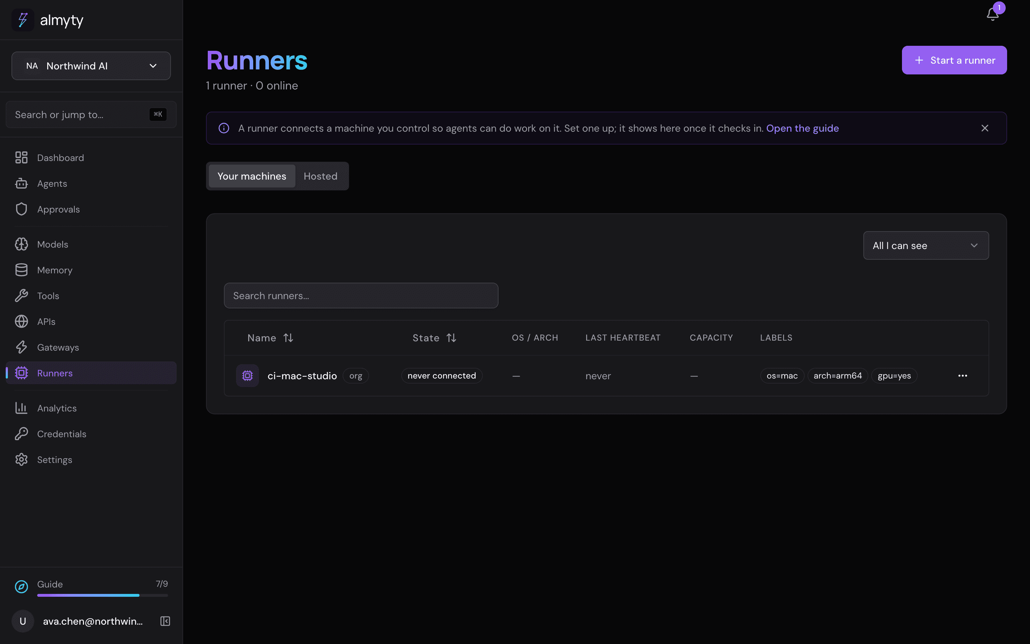Click the 7/9 guide progress count
Screen dimensions: 1030x644
click(162, 584)
